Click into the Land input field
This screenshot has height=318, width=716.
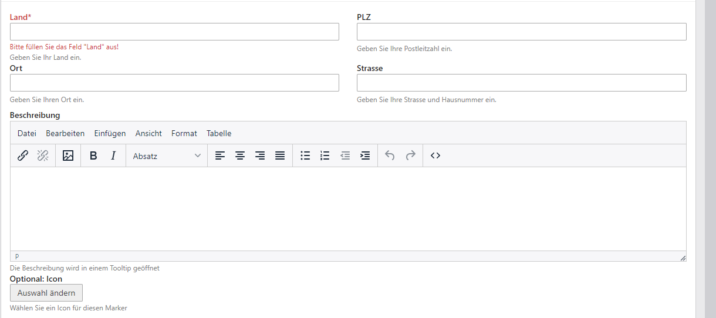174,32
